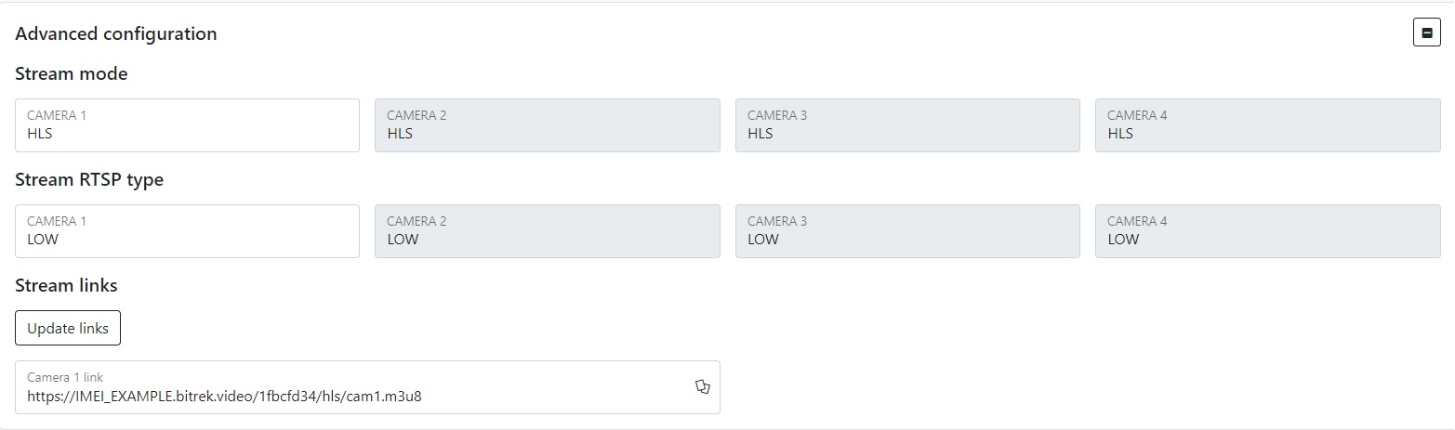
Task: Click the Stream RTSP type heading
Action: (89, 180)
